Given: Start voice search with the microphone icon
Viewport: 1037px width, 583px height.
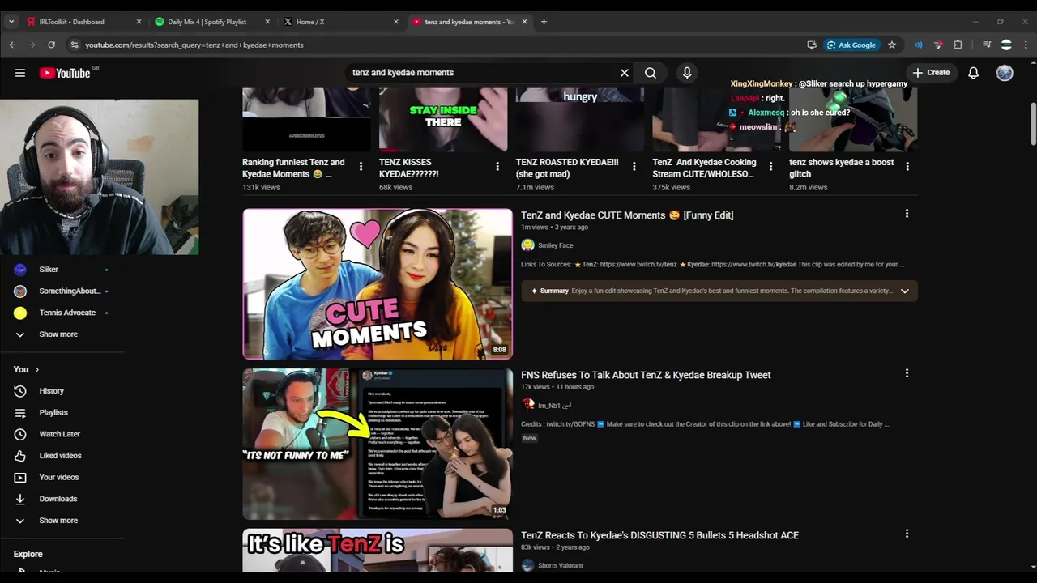Looking at the screenshot, I should [x=687, y=73].
